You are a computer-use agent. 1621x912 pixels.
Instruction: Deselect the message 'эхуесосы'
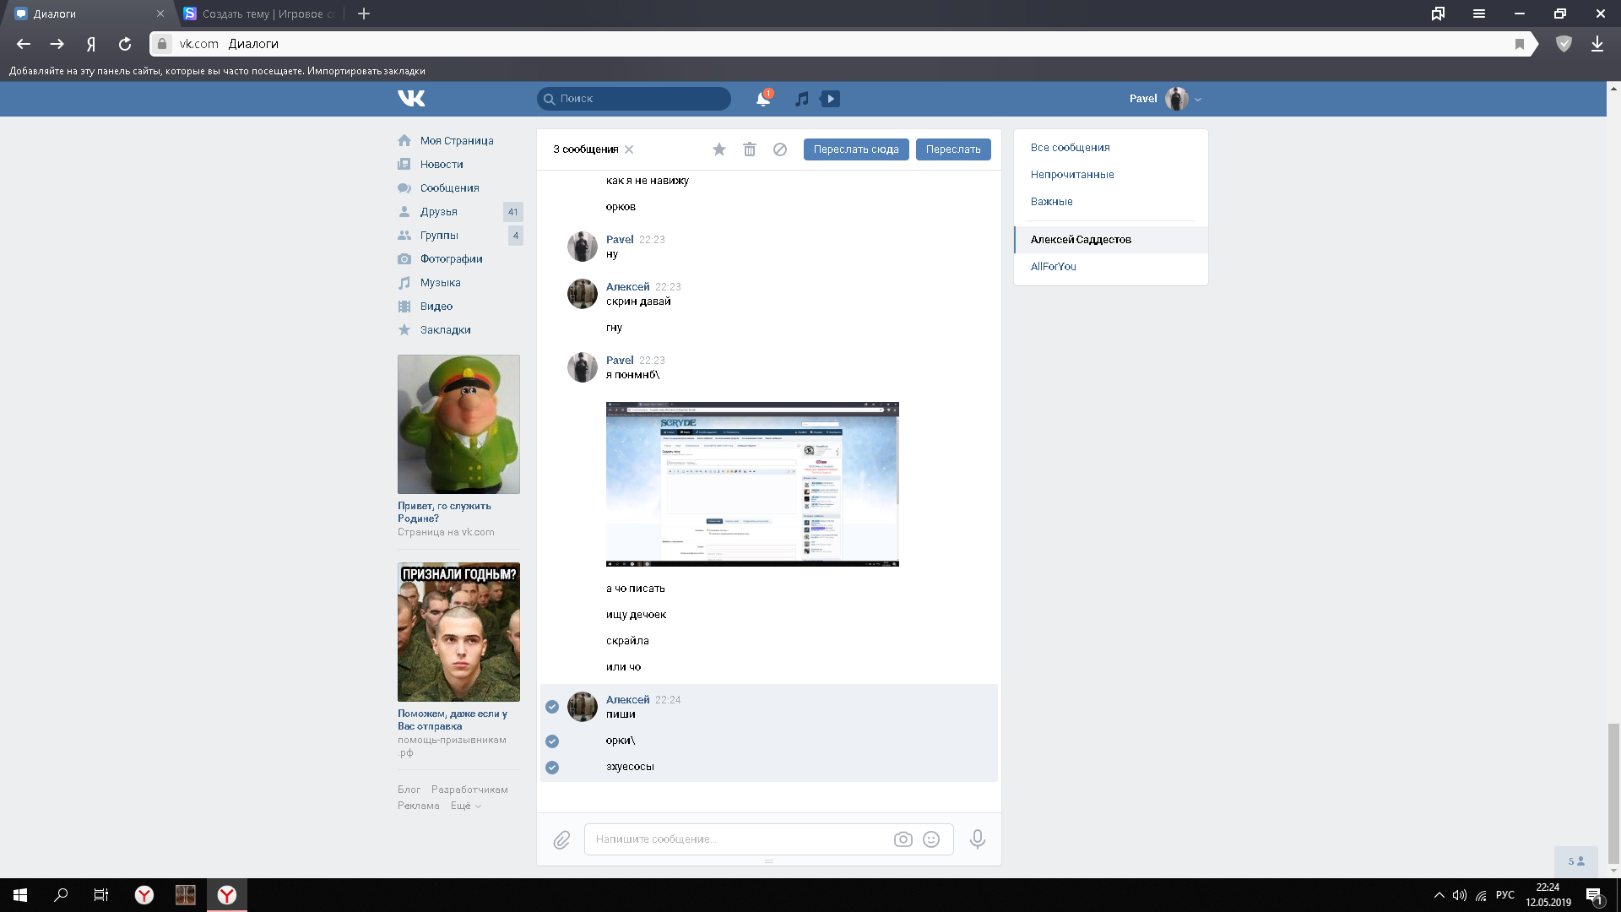click(x=552, y=768)
